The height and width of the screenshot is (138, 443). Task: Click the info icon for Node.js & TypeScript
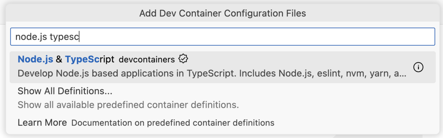(418, 67)
